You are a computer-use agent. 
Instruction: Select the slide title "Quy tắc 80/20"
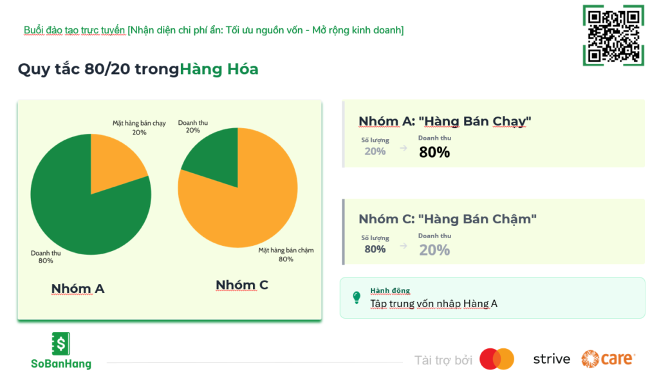[98, 69]
